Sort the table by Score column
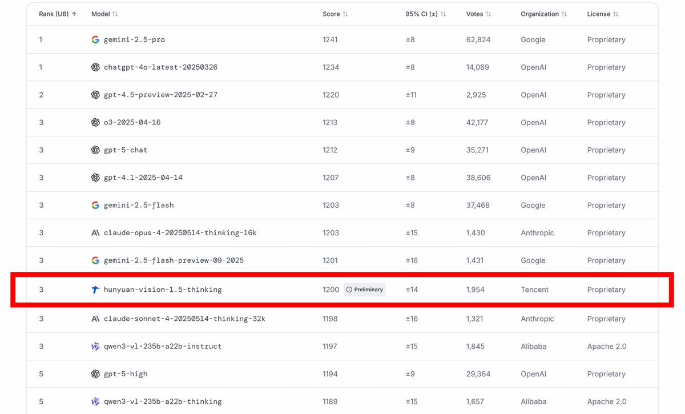This screenshot has width=685, height=414. click(335, 14)
